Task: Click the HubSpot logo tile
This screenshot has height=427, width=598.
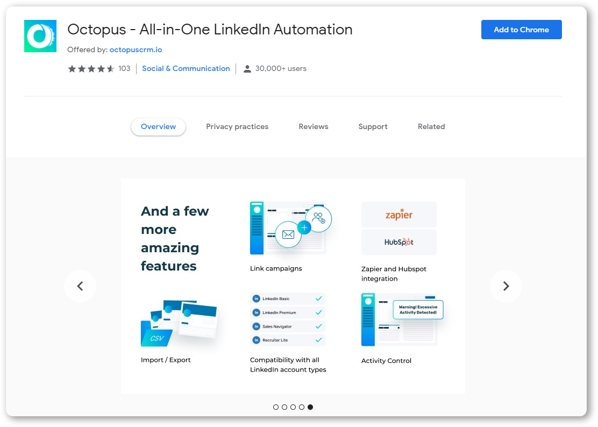Action: point(399,242)
